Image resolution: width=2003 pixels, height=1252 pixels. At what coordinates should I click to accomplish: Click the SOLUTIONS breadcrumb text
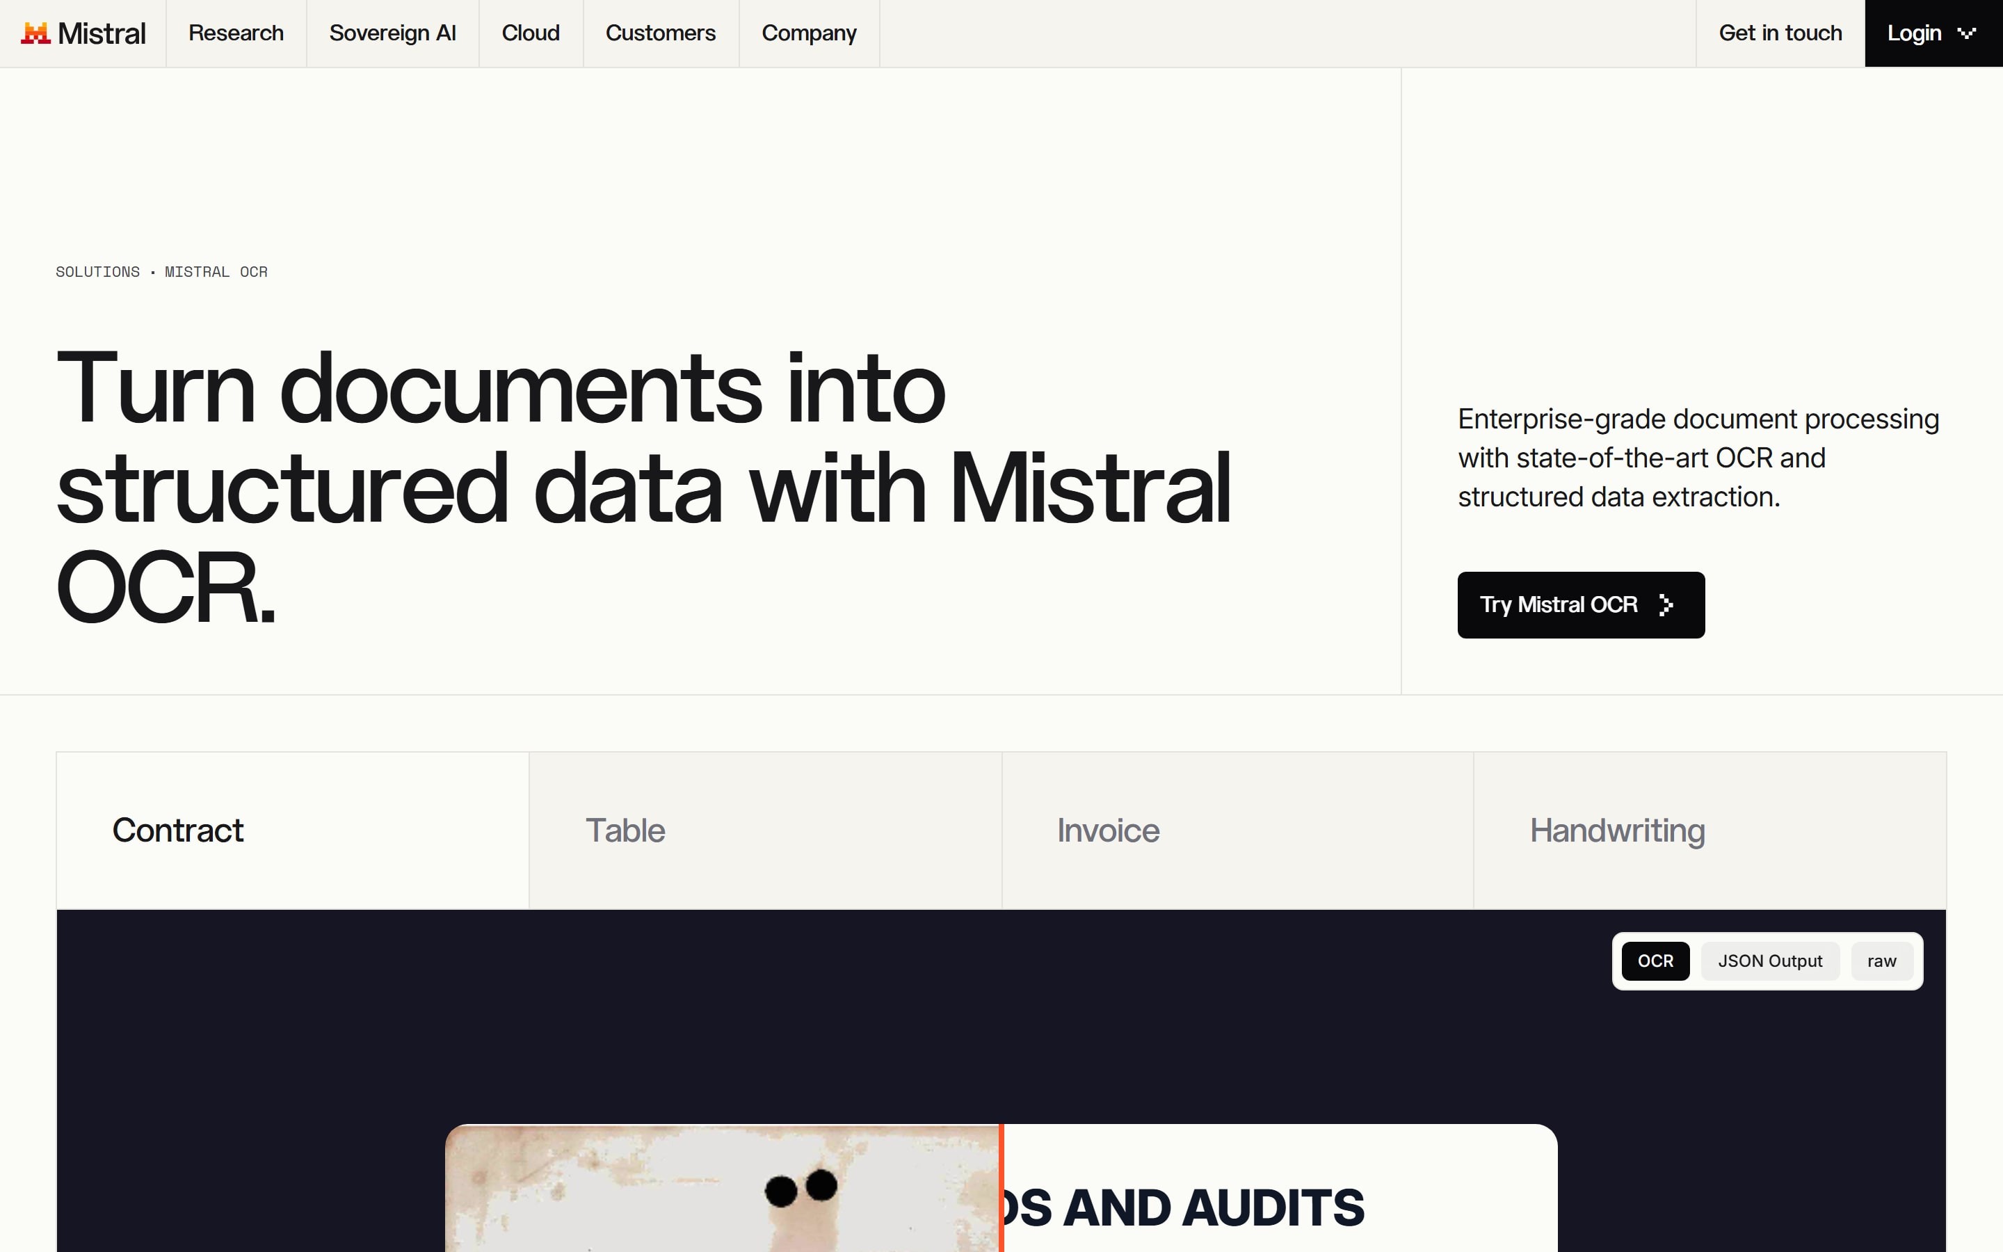pos(97,271)
